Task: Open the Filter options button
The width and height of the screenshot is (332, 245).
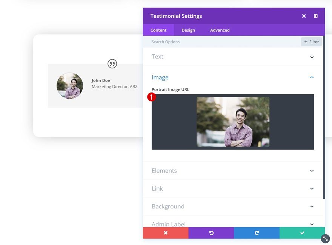Action: click(311, 42)
